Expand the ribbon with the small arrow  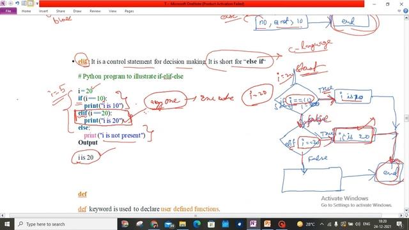399,11
